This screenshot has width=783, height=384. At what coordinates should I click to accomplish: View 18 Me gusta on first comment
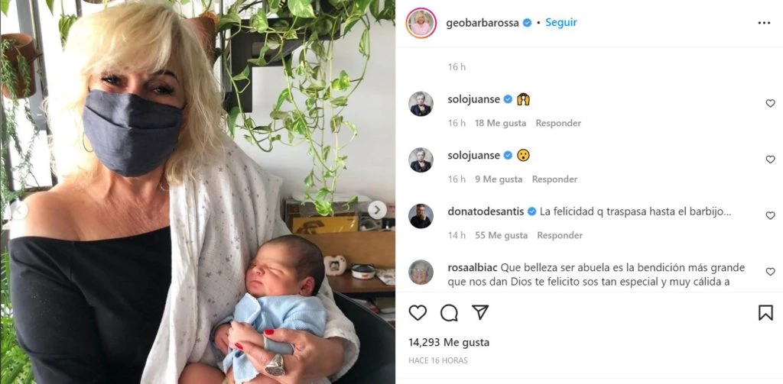[x=500, y=123]
